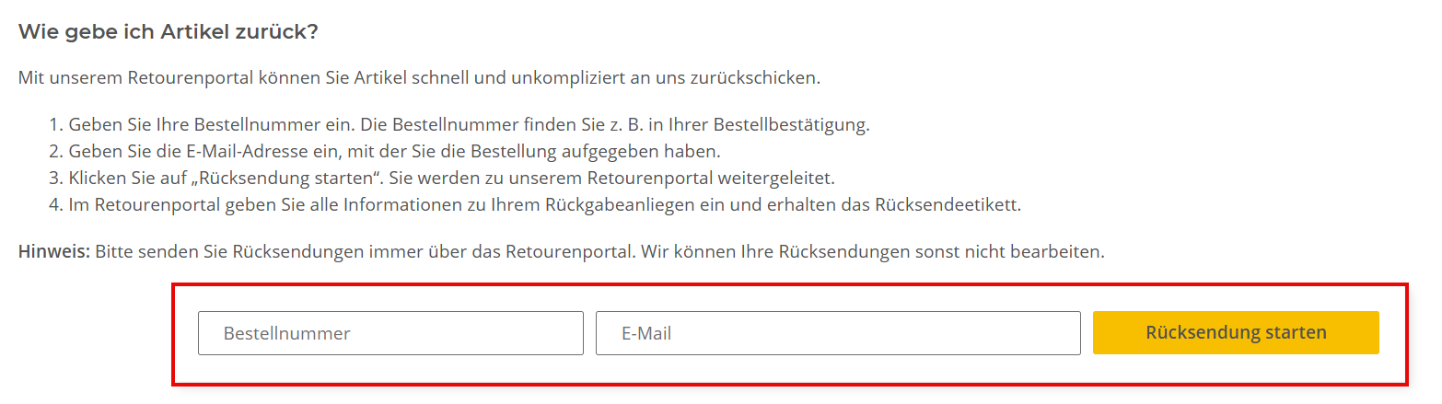Click the list number "2."
Viewport: 1442px width, 404px height.
pyautogui.click(x=56, y=151)
